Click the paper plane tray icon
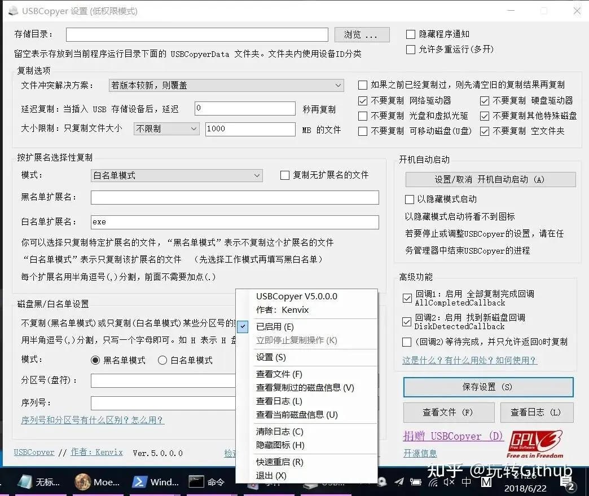Image resolution: width=589 pixels, height=496 pixels. tap(399, 481)
